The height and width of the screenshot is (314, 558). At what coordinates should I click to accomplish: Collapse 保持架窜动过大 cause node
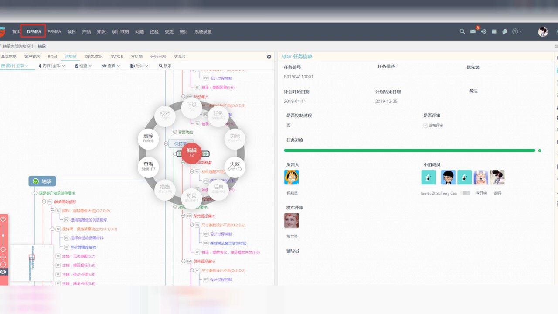pyautogui.click(x=52, y=229)
